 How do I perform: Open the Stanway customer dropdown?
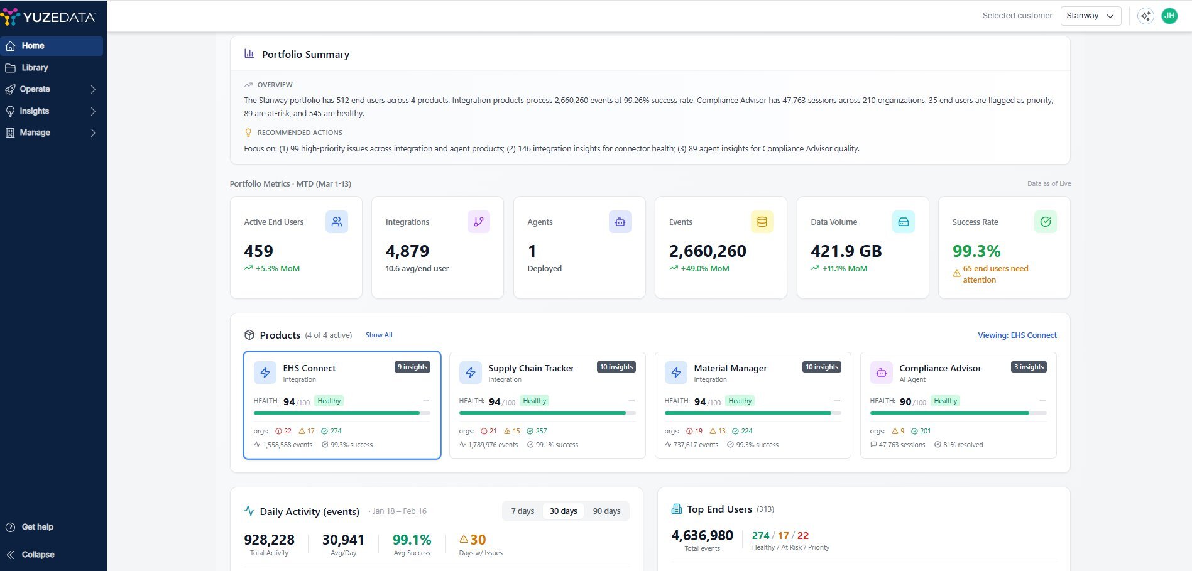(1090, 16)
